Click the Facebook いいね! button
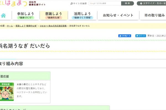Image resolution: width=166 pixels, height=110 pixels. tap(124, 36)
